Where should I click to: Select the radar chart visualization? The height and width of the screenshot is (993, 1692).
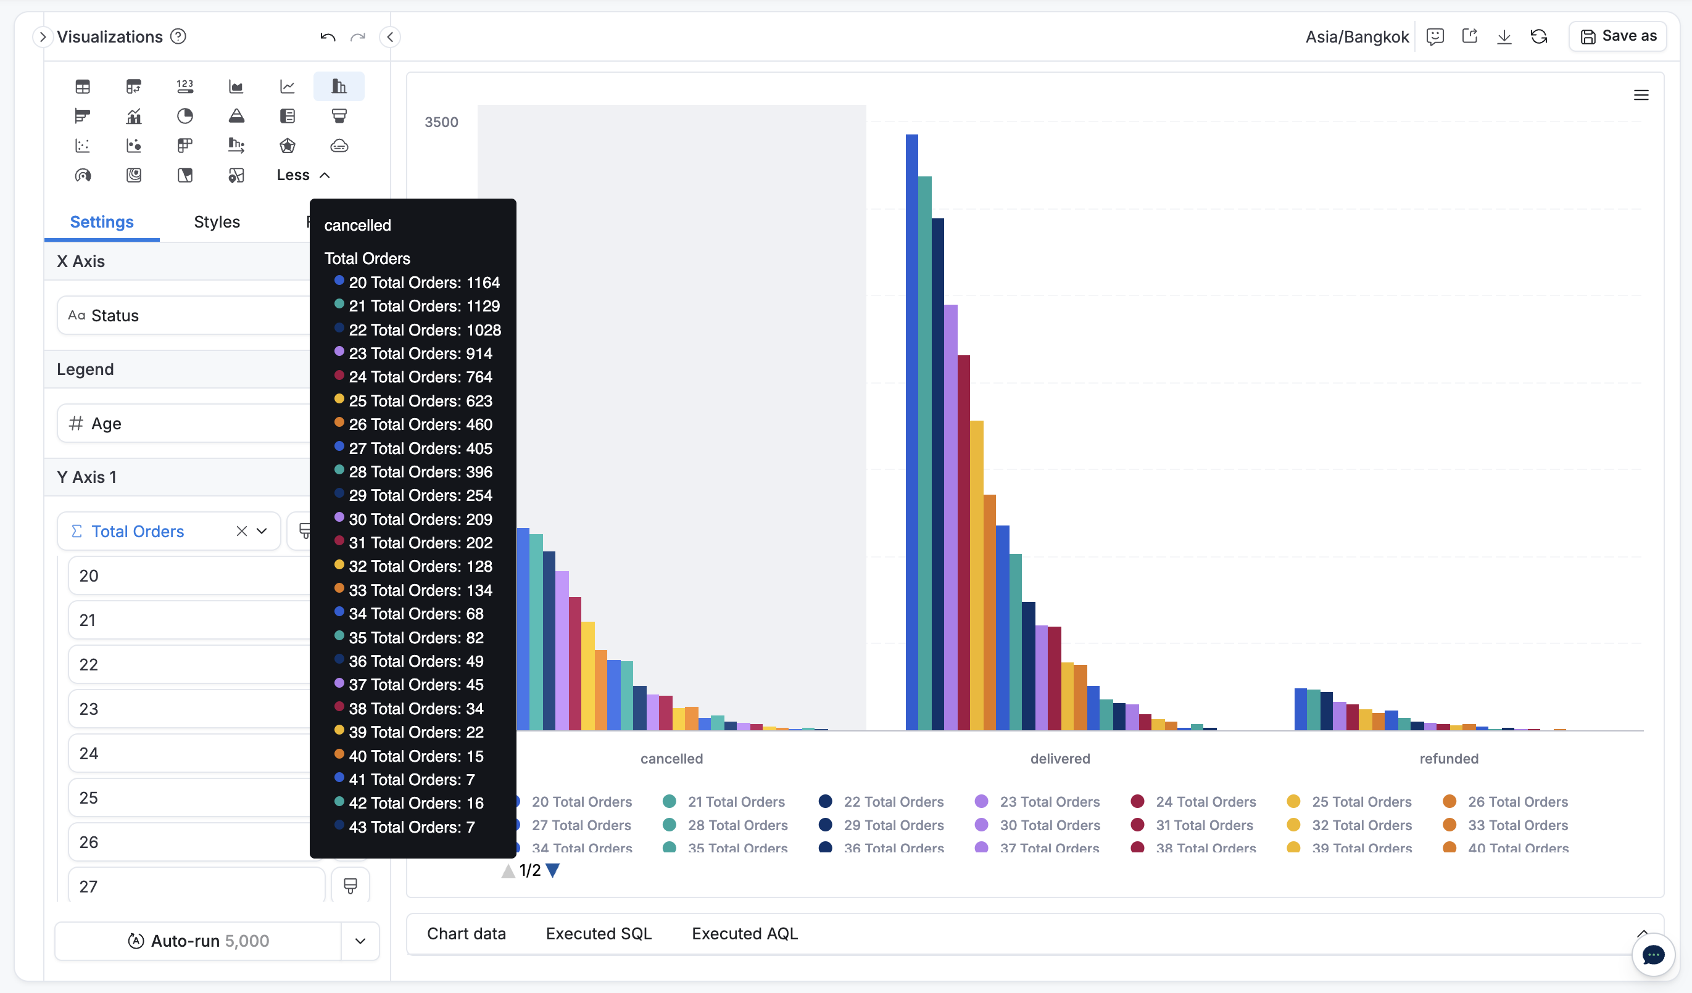click(288, 146)
